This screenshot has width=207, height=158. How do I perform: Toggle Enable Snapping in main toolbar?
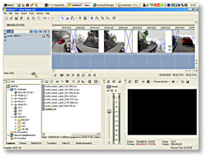pyautogui.click(x=62, y=18)
